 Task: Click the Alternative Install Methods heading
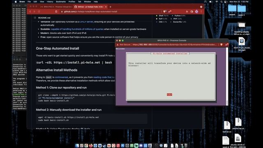tap(57, 70)
